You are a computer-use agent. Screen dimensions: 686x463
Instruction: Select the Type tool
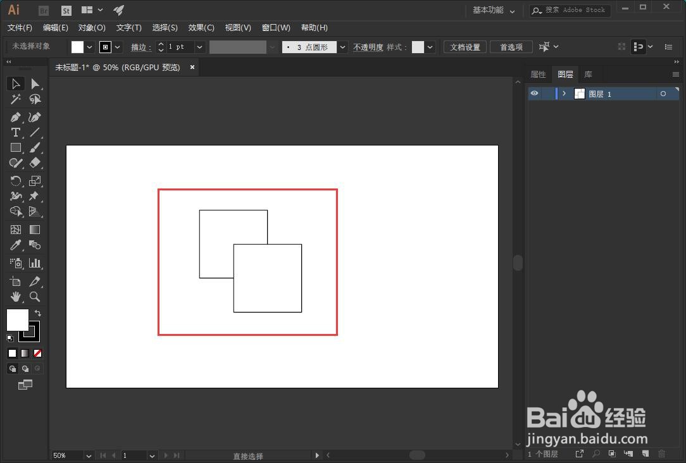pos(15,132)
